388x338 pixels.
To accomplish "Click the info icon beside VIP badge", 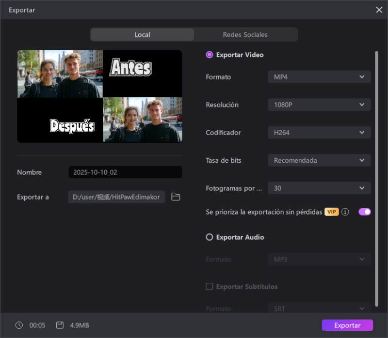I will 345,212.
